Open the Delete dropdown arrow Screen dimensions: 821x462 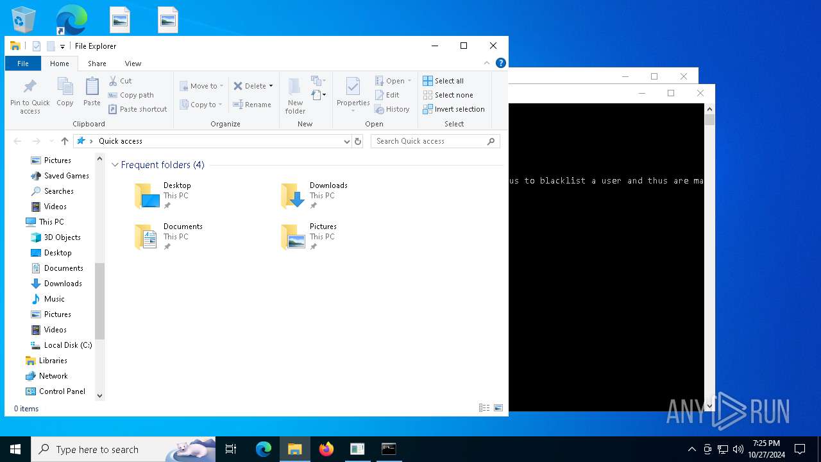[271, 86]
